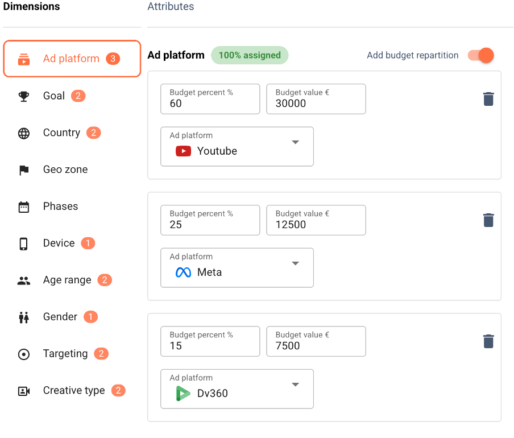Screen dimensions: 514x438
Task: Click trash icon for Meta row
Action: pyautogui.click(x=488, y=220)
